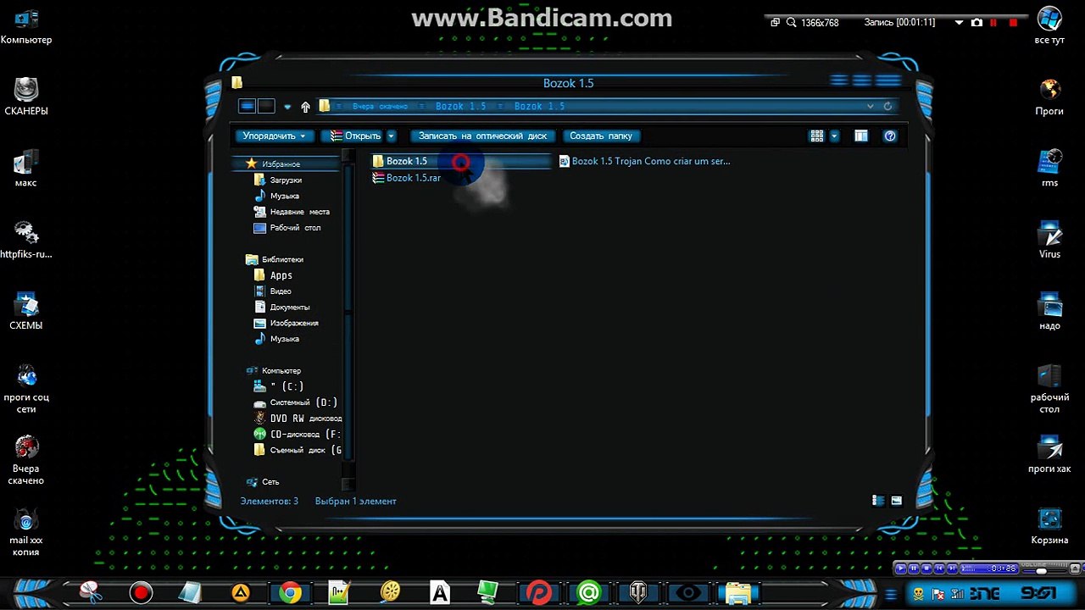The width and height of the screenshot is (1085, 610).
Task: Take Bandicam screenshot with camera icon
Action: coord(976,23)
